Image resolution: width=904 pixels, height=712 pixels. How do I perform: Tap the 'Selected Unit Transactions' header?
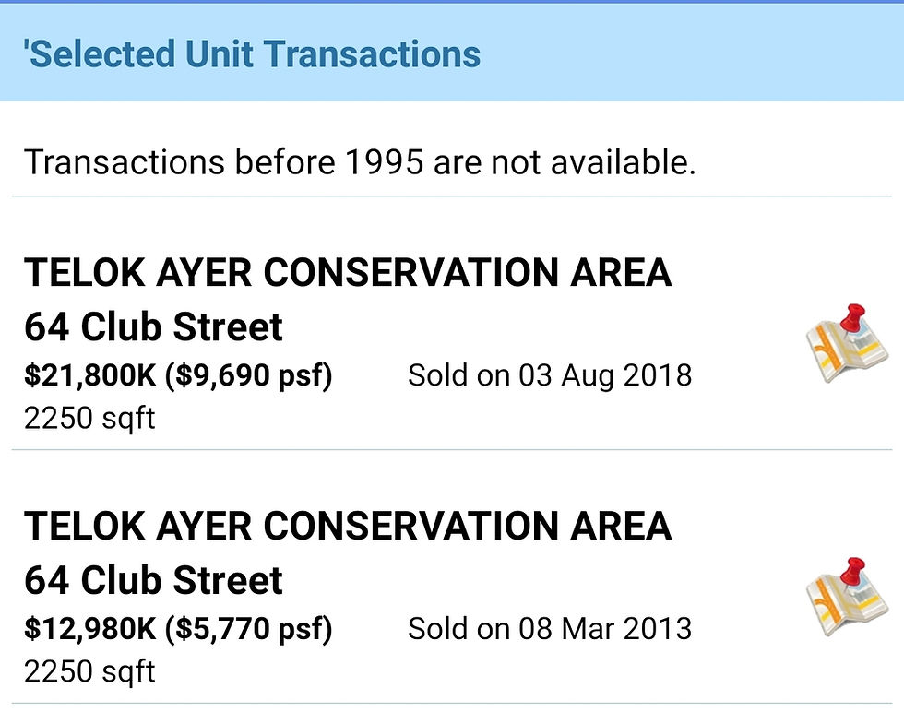(252, 54)
